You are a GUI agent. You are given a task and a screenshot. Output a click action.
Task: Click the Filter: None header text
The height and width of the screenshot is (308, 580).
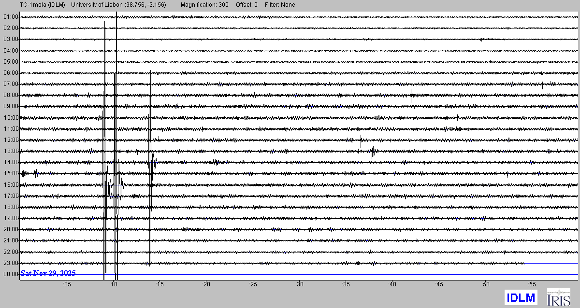click(x=280, y=5)
